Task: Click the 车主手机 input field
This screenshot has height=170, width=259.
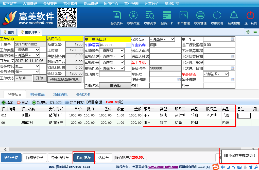Action: pyautogui.click(x=165, y=62)
